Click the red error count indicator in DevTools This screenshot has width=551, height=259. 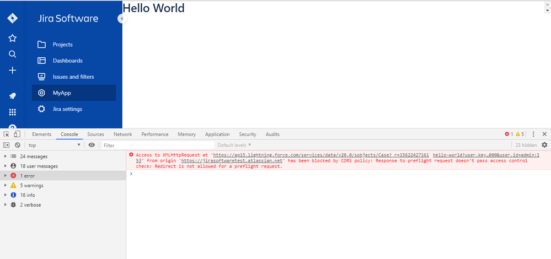pos(509,134)
